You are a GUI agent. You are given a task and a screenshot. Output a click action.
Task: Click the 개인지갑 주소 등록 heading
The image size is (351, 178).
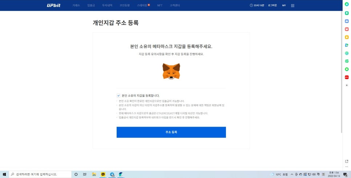pos(116,23)
